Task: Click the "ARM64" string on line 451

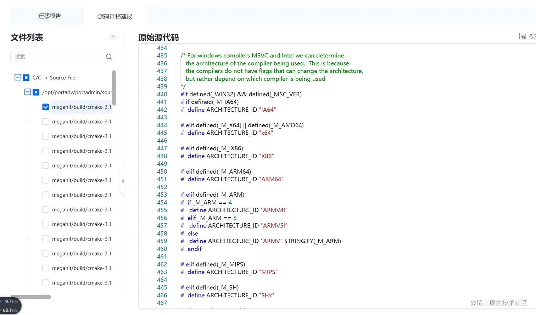Action: [271, 179]
